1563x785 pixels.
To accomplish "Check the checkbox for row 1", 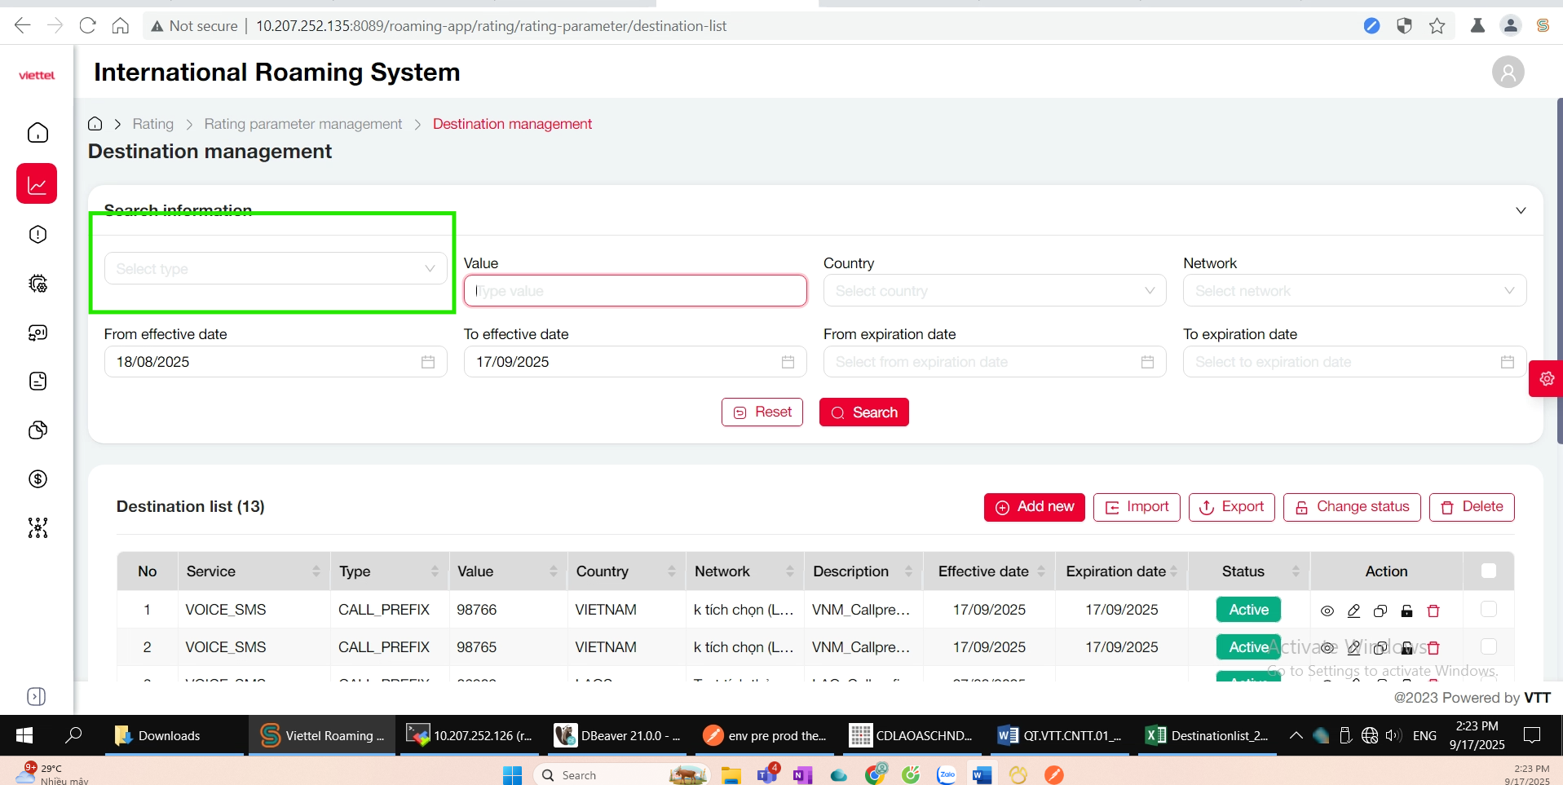I will pos(1488,609).
